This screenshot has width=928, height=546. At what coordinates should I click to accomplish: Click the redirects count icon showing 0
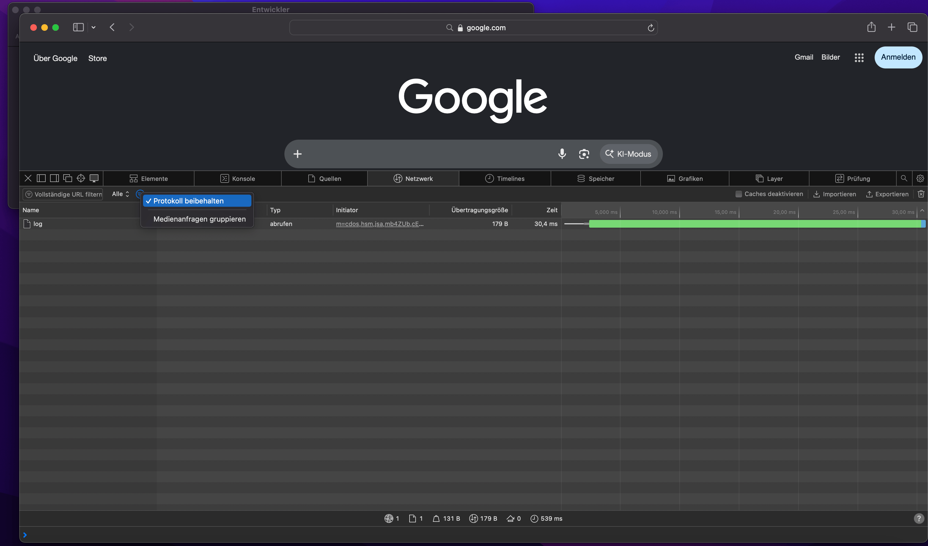point(510,519)
